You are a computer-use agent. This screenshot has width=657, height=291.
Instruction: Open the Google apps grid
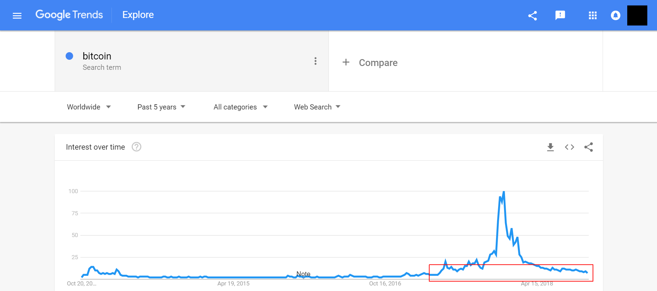tap(593, 16)
